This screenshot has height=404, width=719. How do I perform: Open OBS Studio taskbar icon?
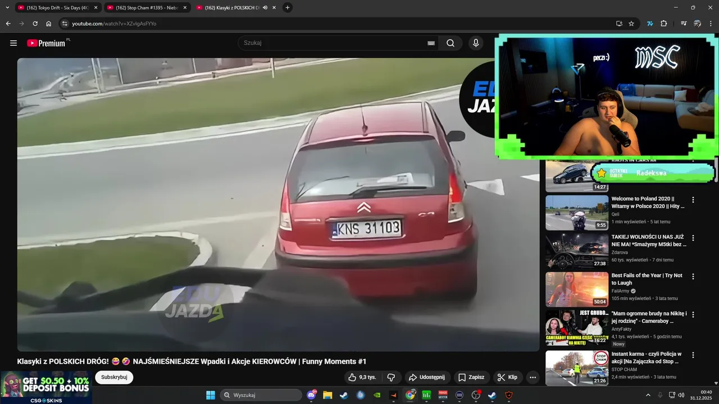pyautogui.click(x=476, y=395)
